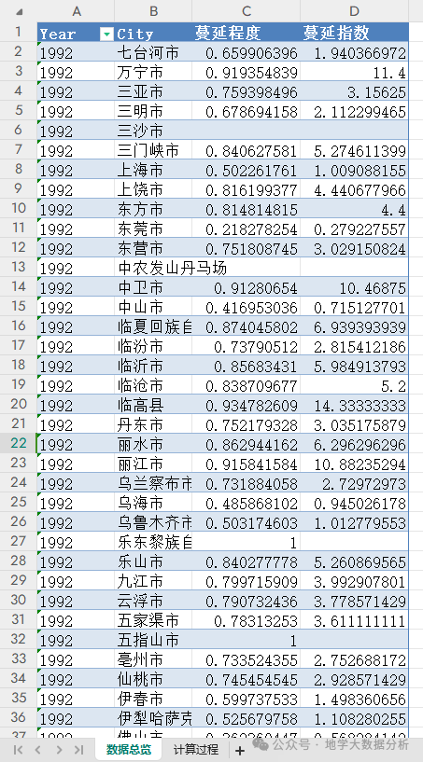Click the 蔓延指数 header cell
Image resolution: width=423 pixels, height=762 pixels.
(354, 32)
